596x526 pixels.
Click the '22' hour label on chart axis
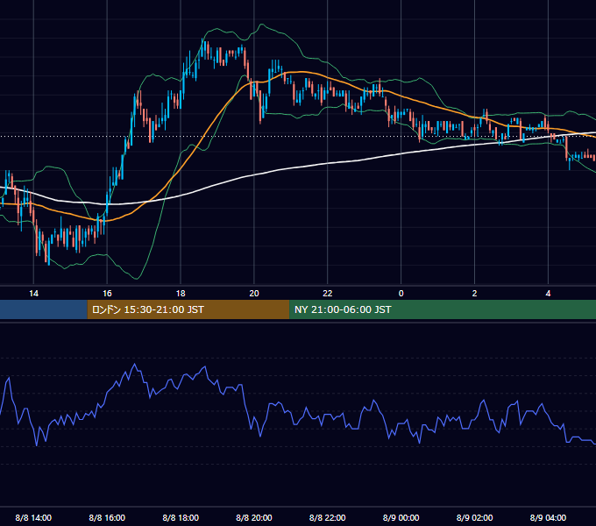(x=327, y=294)
